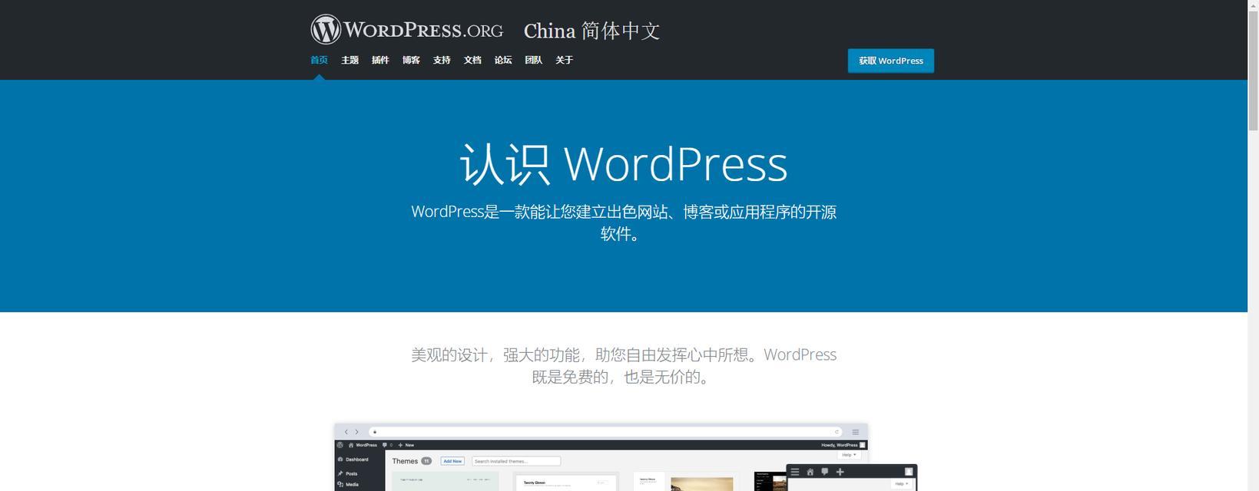Click the paragraph beginning 美观的设计，强大的功能
This screenshot has height=491, width=1259.
tap(623, 365)
